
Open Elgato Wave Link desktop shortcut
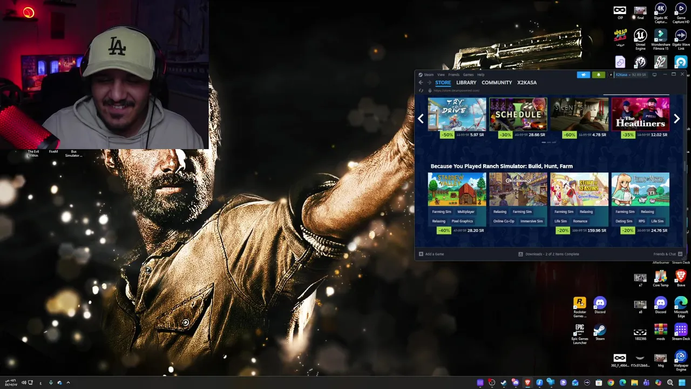pyautogui.click(x=681, y=40)
